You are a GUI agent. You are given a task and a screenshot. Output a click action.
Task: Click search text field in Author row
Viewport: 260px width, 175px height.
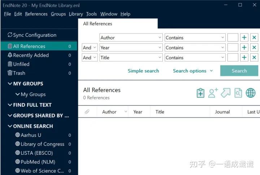click(x=233, y=38)
